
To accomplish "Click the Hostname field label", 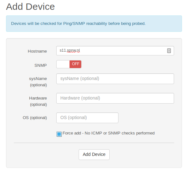I will (37, 51).
